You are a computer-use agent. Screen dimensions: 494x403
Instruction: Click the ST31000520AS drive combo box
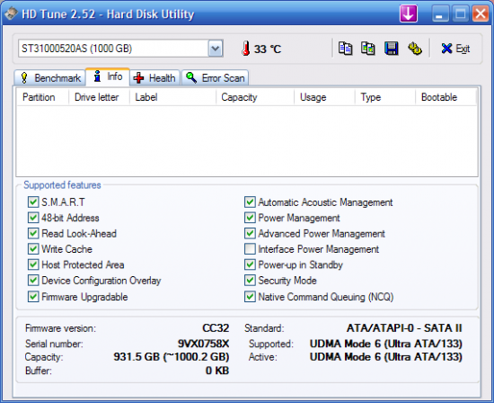coord(120,49)
